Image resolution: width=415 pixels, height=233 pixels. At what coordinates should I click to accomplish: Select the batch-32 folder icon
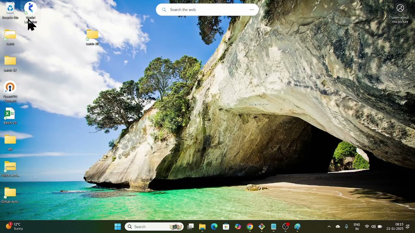(10, 63)
